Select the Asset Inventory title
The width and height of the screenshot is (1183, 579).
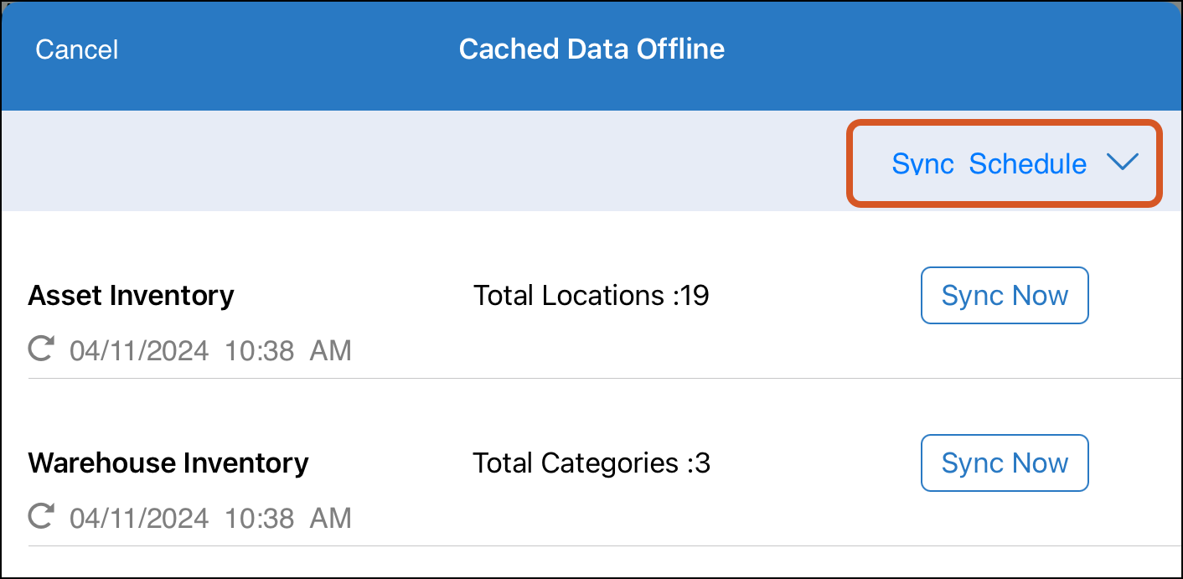point(131,296)
